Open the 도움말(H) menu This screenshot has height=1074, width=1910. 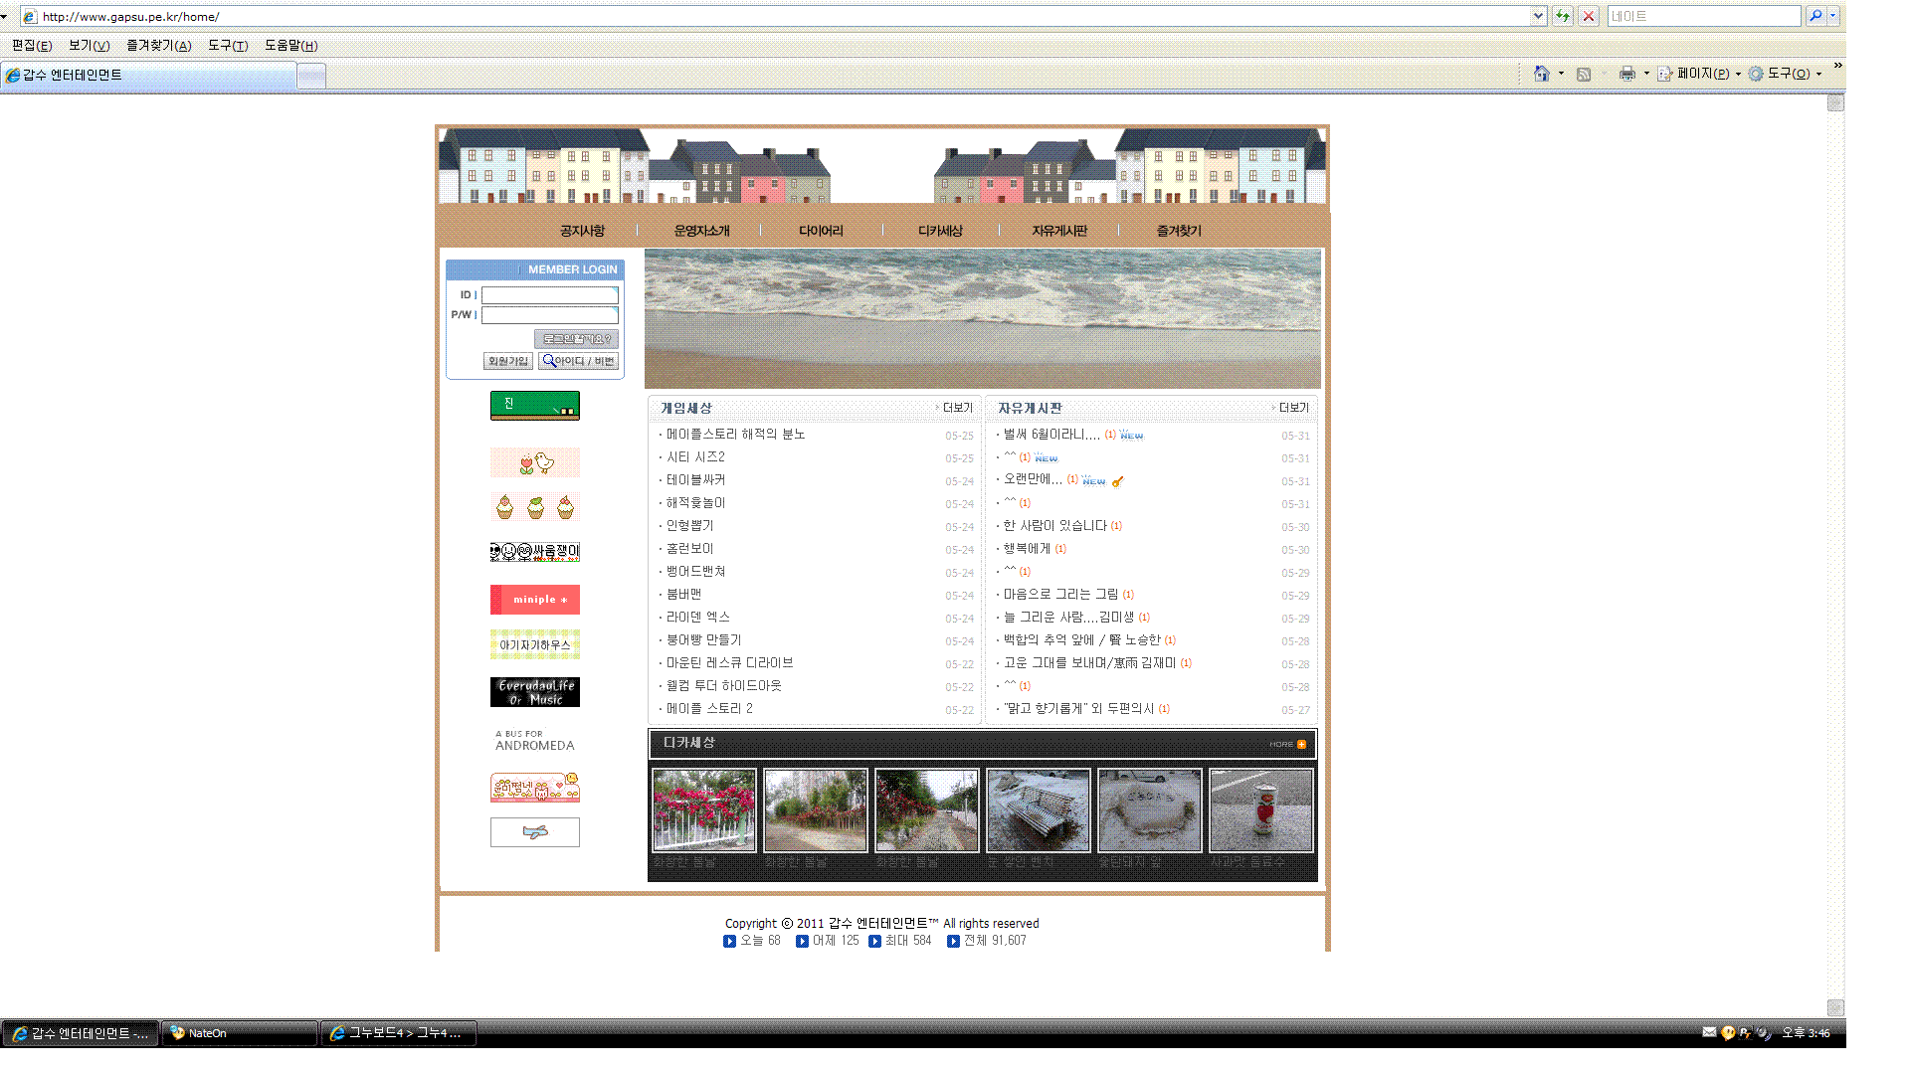(290, 46)
